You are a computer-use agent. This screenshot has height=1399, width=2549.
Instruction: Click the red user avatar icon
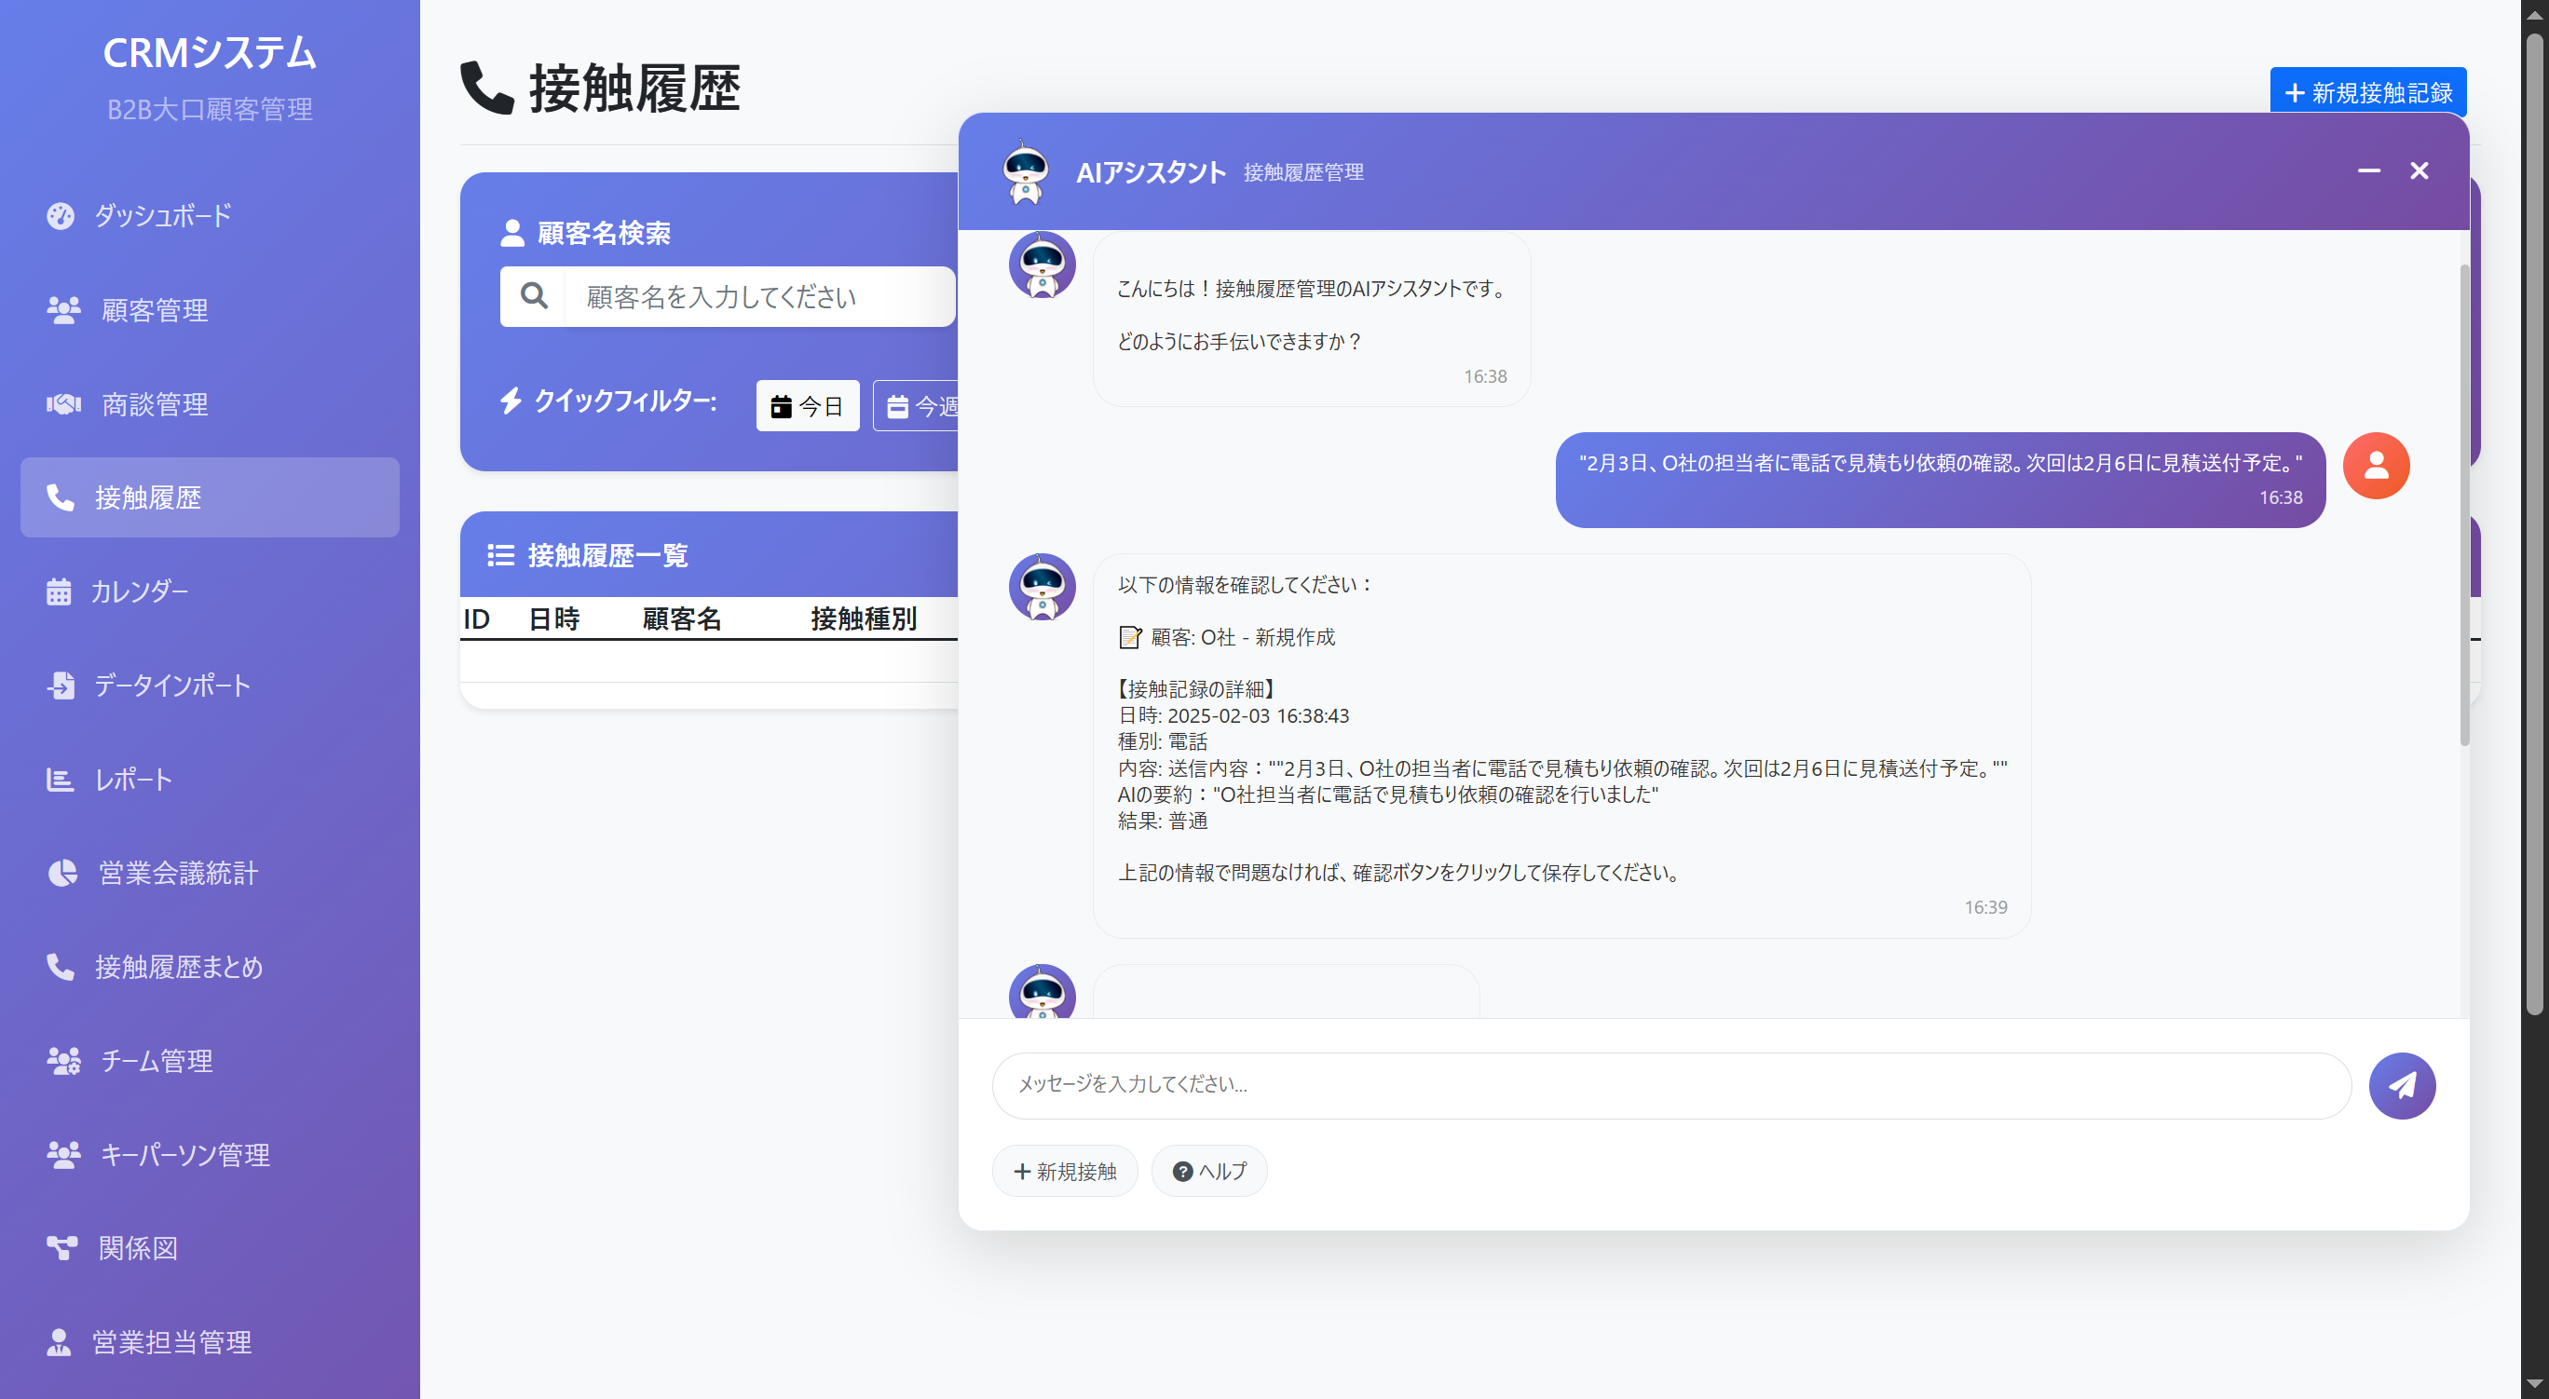pyautogui.click(x=2375, y=466)
